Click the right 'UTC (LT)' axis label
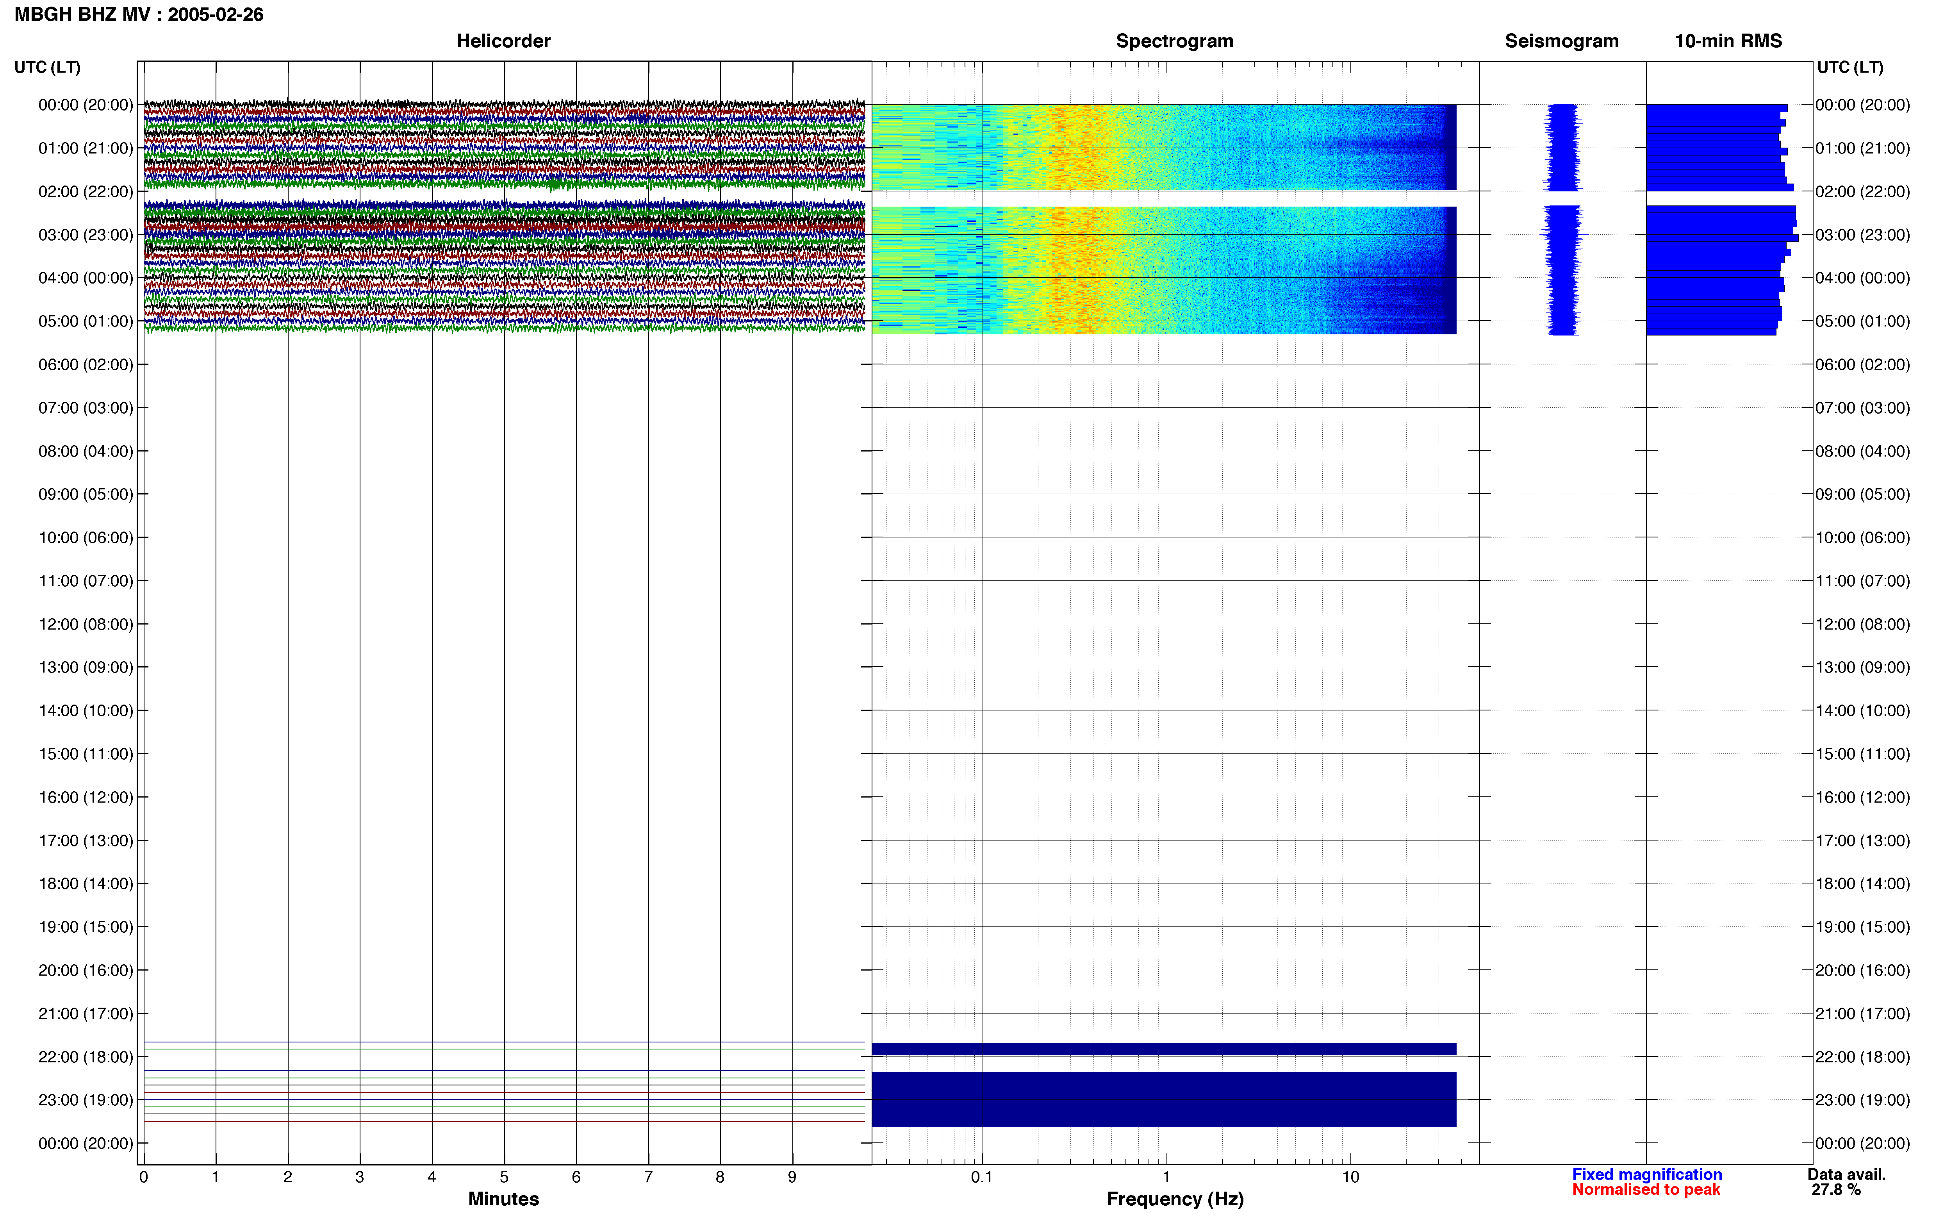 pyautogui.click(x=1850, y=67)
